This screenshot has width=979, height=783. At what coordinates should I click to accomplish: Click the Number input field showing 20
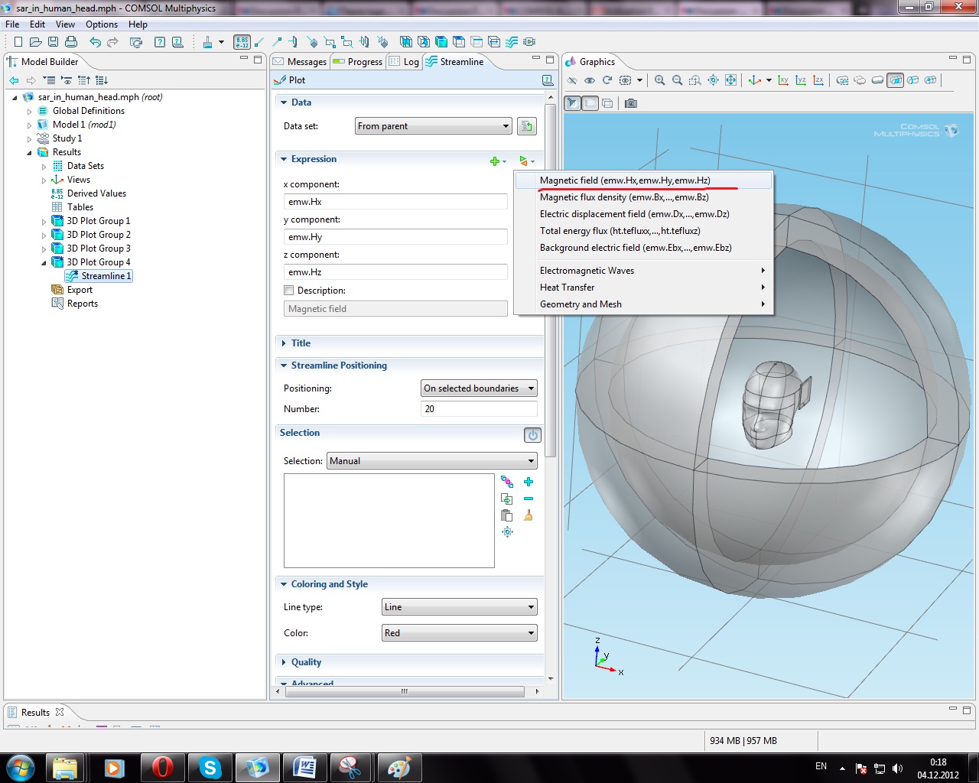click(x=479, y=409)
